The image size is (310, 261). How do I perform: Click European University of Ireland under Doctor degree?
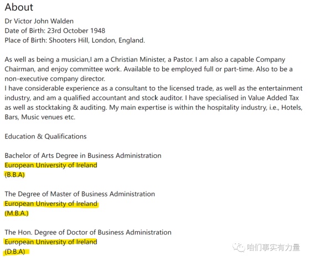[x=51, y=242]
